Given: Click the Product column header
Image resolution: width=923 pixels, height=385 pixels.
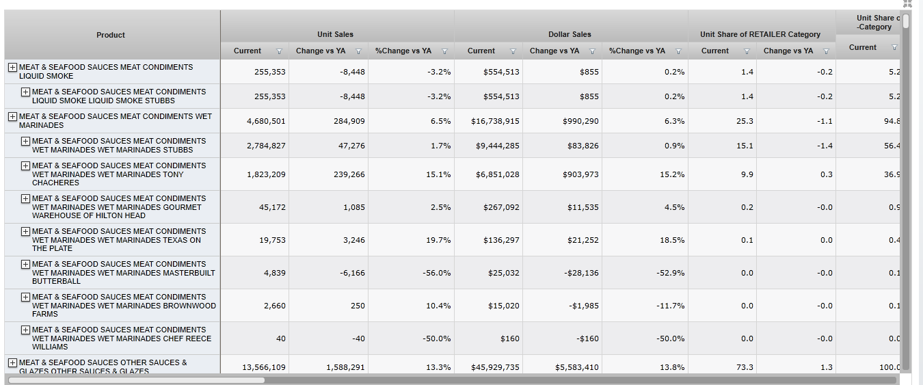Looking at the screenshot, I should pos(111,35).
